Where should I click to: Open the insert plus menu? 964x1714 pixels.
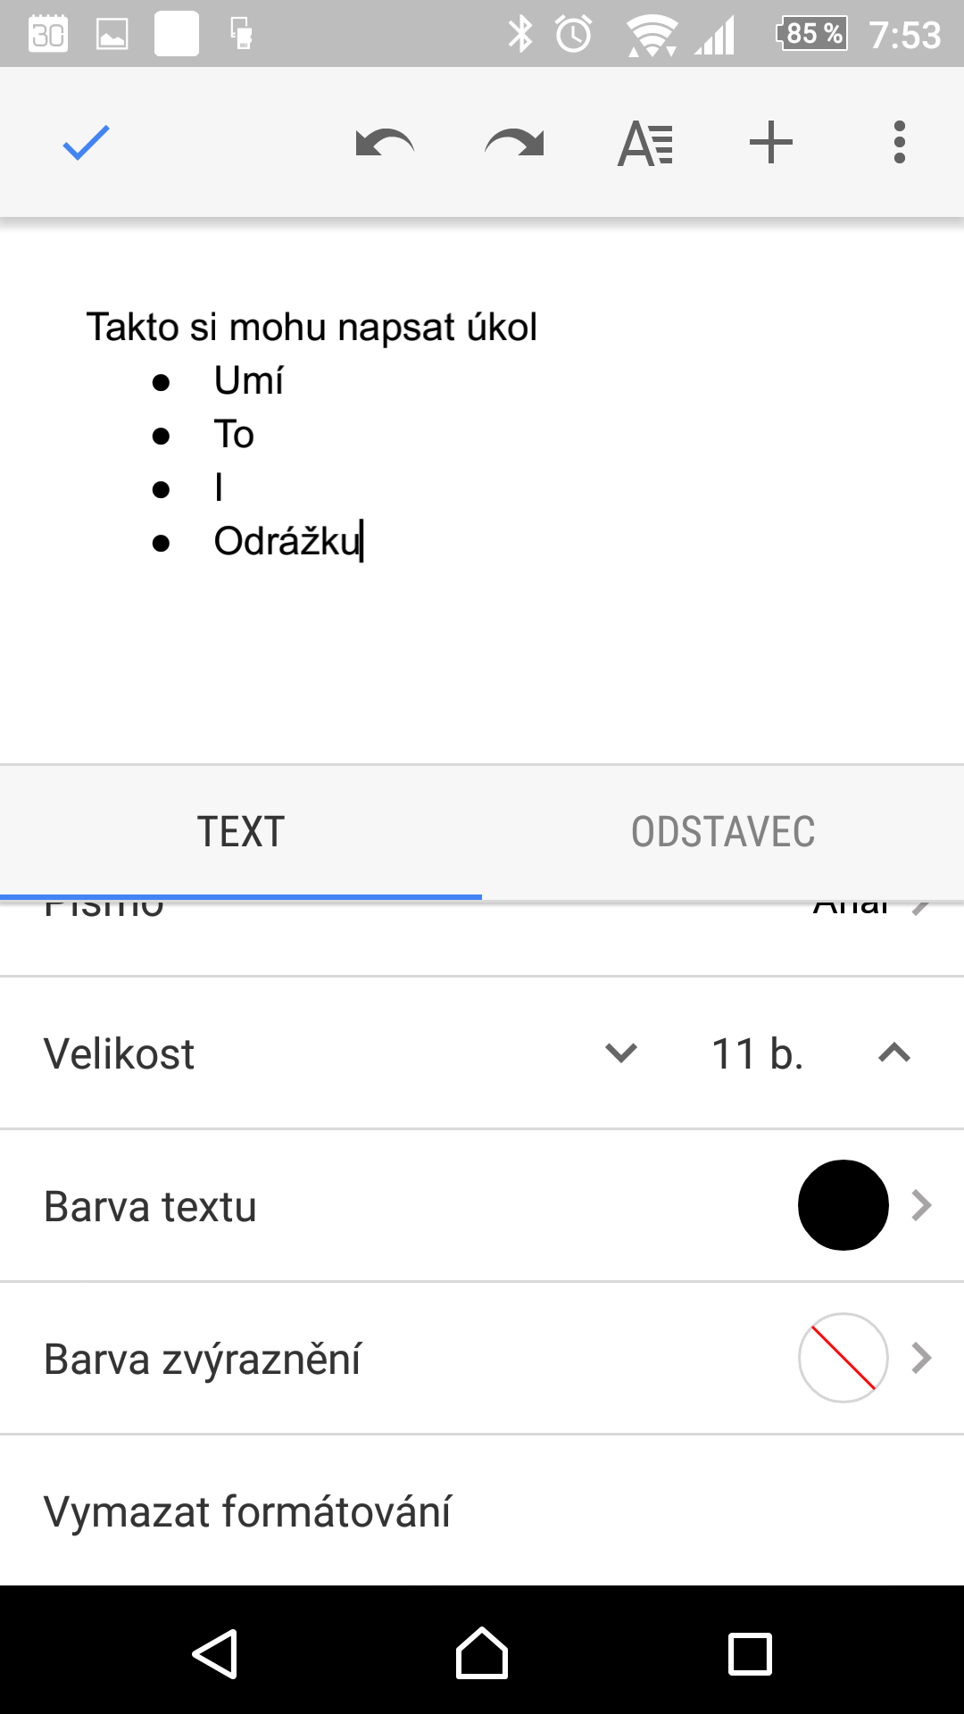[x=771, y=143]
